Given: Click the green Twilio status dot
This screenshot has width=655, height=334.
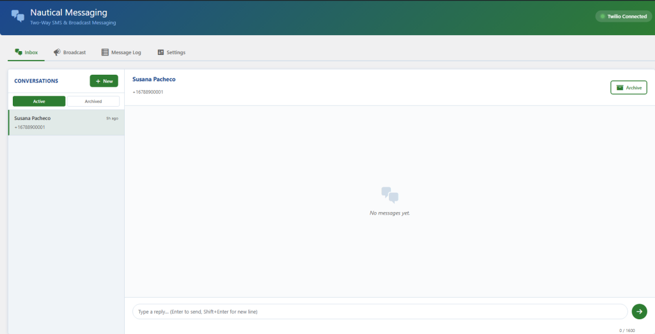Looking at the screenshot, I should click(x=603, y=17).
